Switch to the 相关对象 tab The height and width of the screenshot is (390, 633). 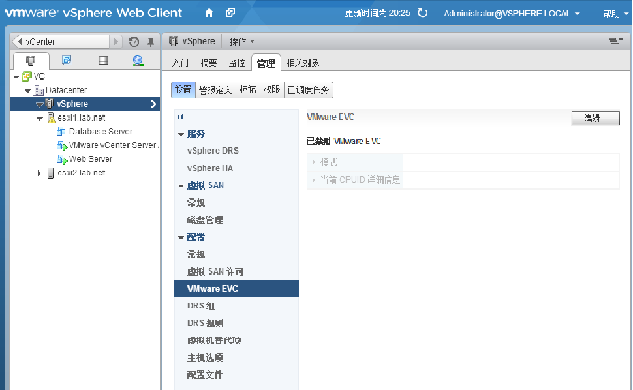[x=303, y=63]
